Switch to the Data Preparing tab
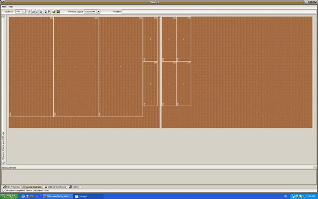The width and height of the screenshot is (318, 199). 11,187
